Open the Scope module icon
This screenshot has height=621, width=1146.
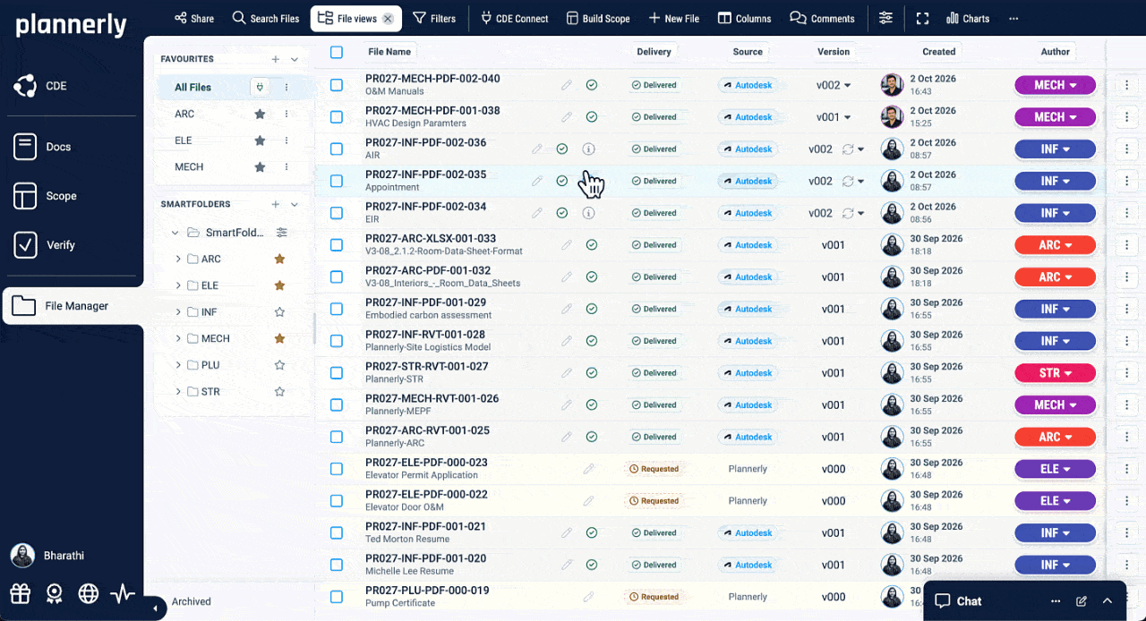click(25, 196)
